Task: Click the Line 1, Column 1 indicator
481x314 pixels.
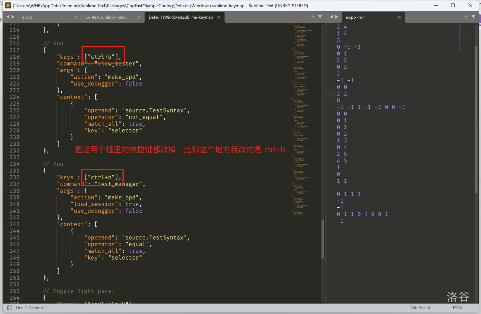Action: click(x=31, y=308)
